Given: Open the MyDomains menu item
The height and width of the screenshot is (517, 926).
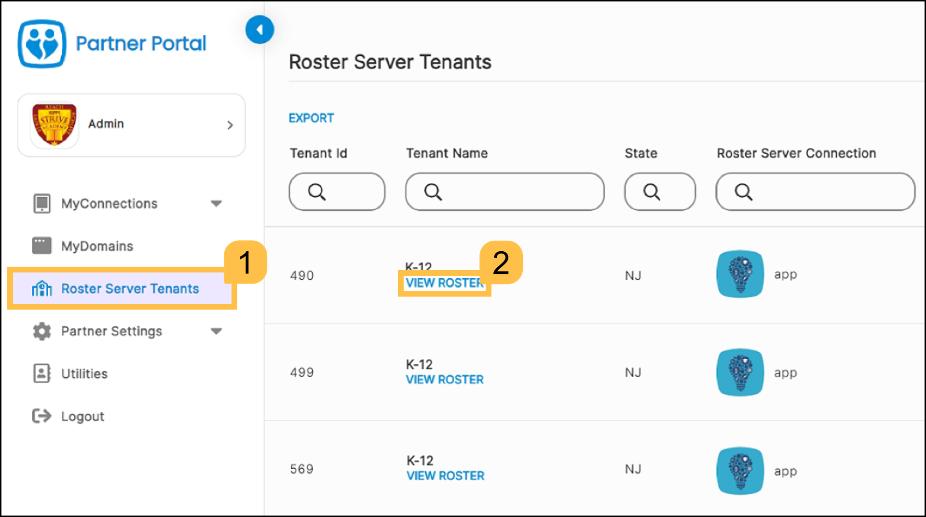Looking at the screenshot, I should click(x=97, y=246).
